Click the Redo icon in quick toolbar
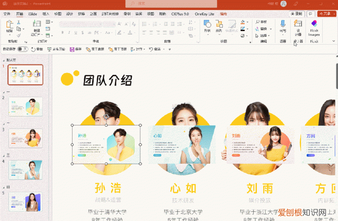Viewport: 338px width, 221px height. (33, 50)
